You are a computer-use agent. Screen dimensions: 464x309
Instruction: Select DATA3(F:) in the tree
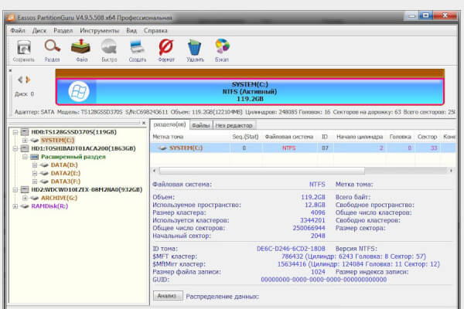[66, 182]
